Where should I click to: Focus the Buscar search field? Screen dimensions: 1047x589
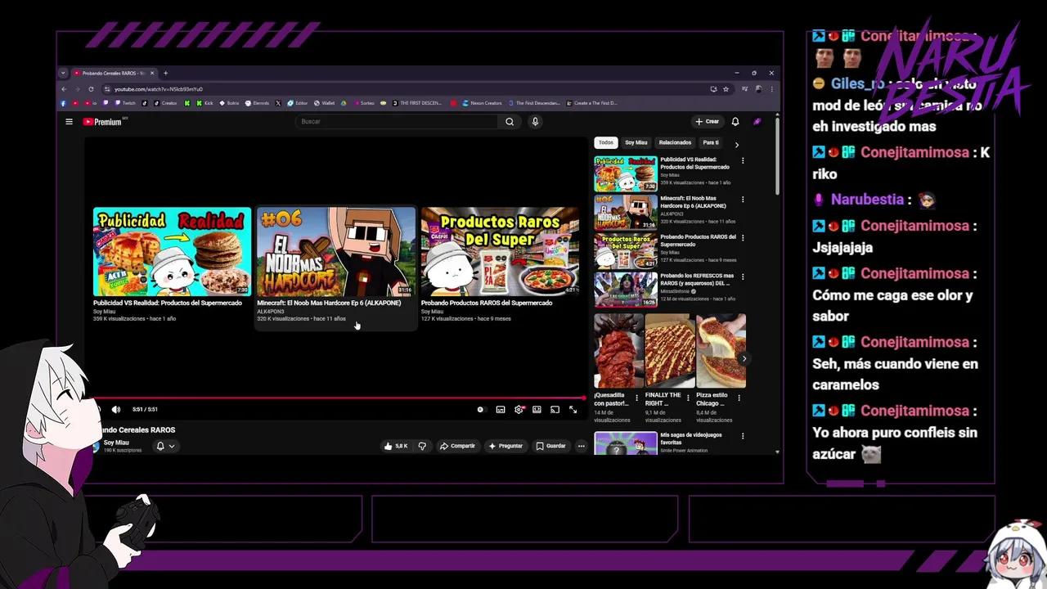tap(397, 122)
